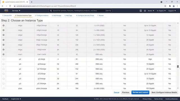
Task: Select the p3.8xlarge instance checkbox
Action: tap(4, 79)
